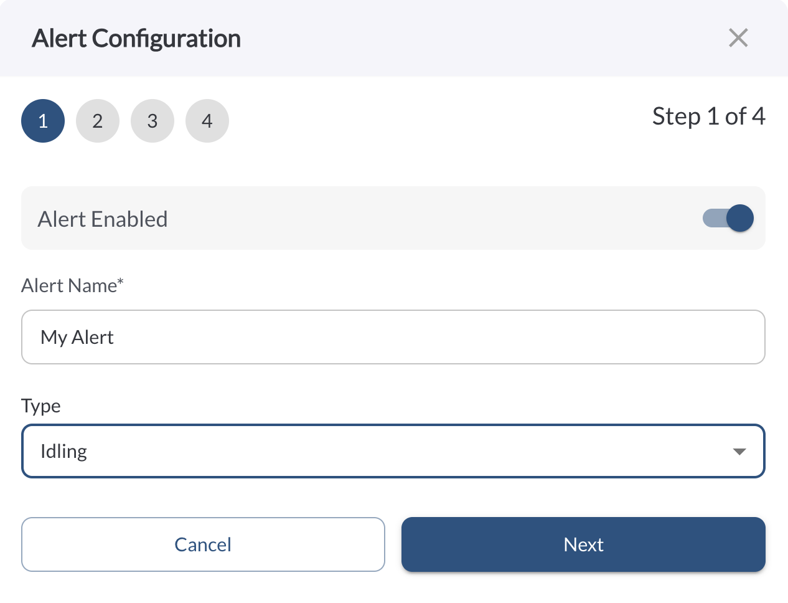Close the Alert Configuration dialog
Viewport: 788px width, 603px height.
tap(738, 38)
